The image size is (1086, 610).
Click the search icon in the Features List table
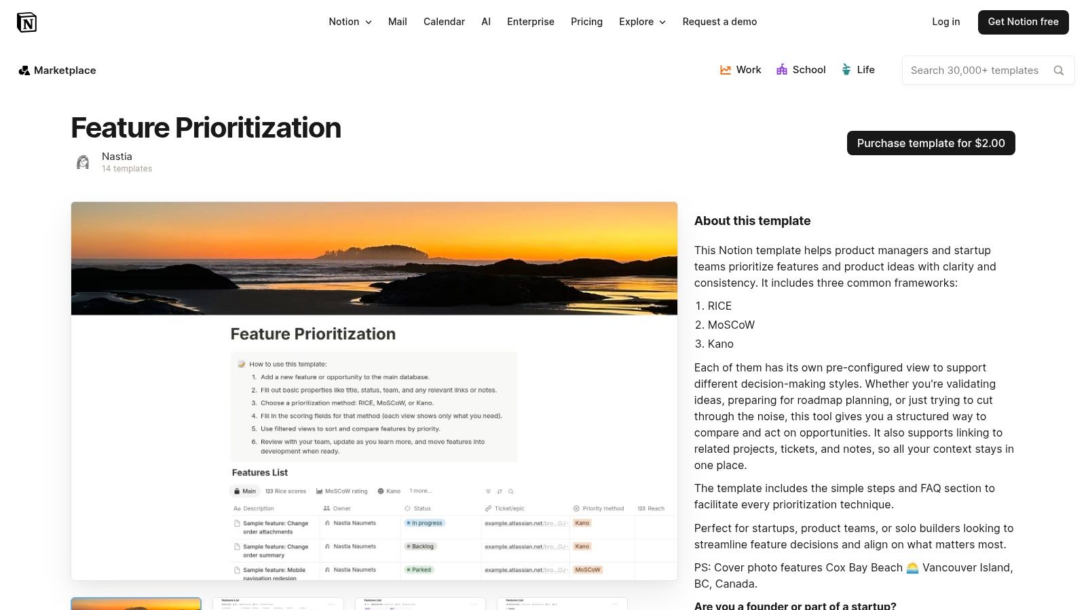(511, 491)
